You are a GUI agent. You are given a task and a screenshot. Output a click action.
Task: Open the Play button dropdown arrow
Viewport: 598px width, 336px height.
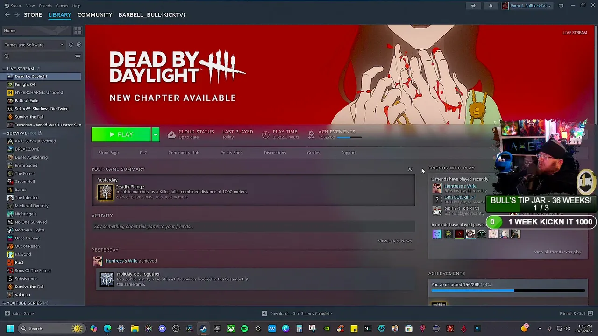coord(156,134)
